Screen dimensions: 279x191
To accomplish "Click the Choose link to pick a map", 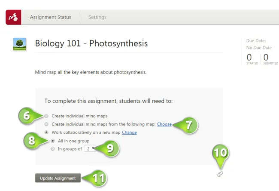I will [x=164, y=124].
